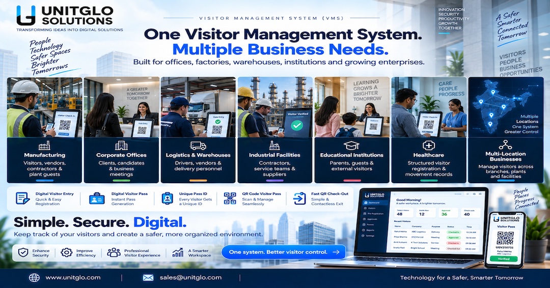Image resolution: width=550 pixels, height=288 pixels.
Task: Click 'VISITOR MANAGEMENT SYSTEM (VMS)' header text
Action: (x=271, y=18)
